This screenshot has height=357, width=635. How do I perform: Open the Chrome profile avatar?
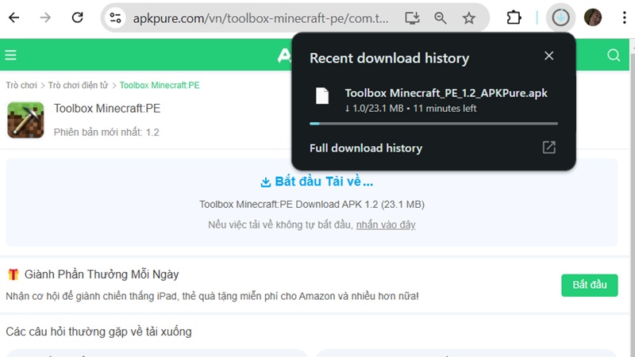pos(592,17)
